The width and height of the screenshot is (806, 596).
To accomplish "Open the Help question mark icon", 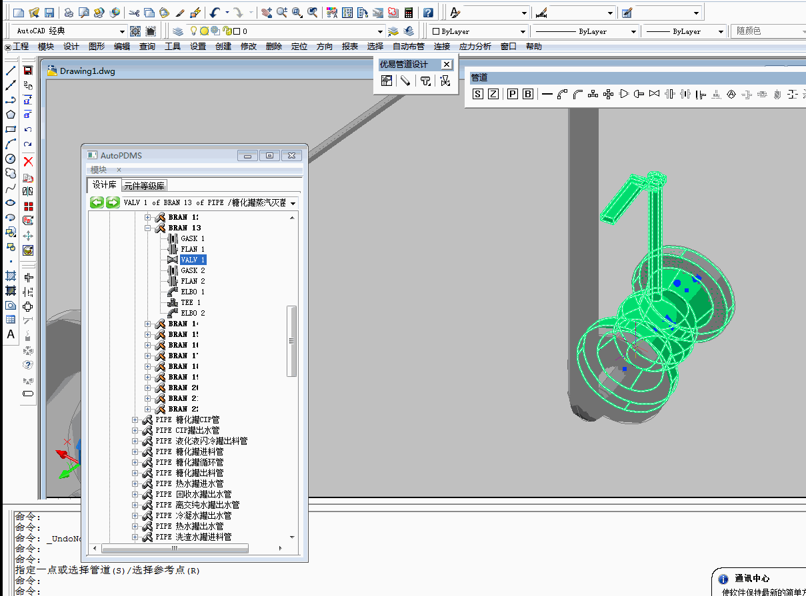I will pos(428,13).
